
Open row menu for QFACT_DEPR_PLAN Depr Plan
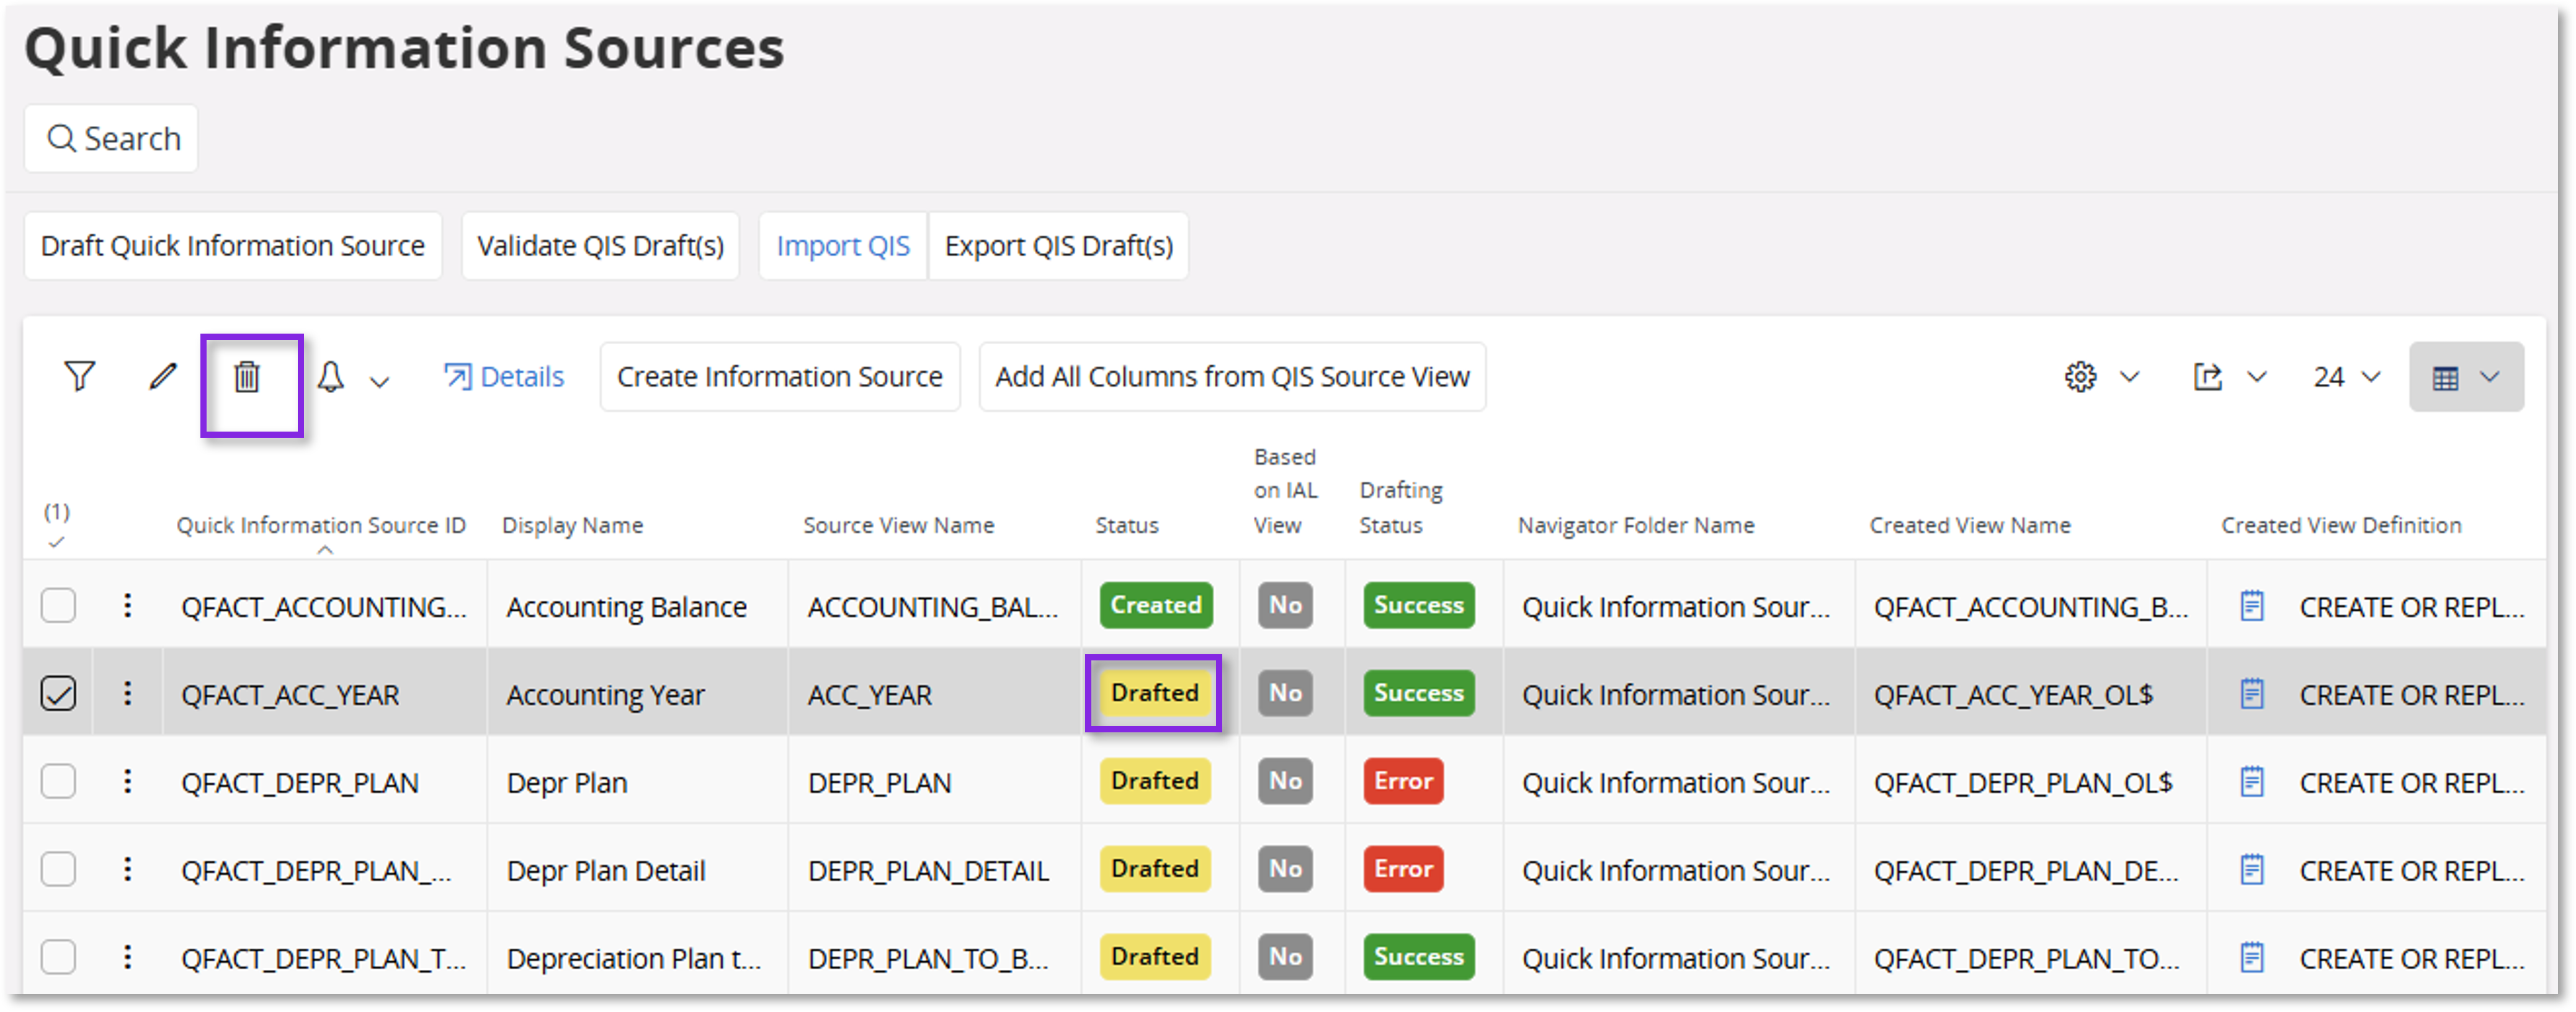click(127, 780)
